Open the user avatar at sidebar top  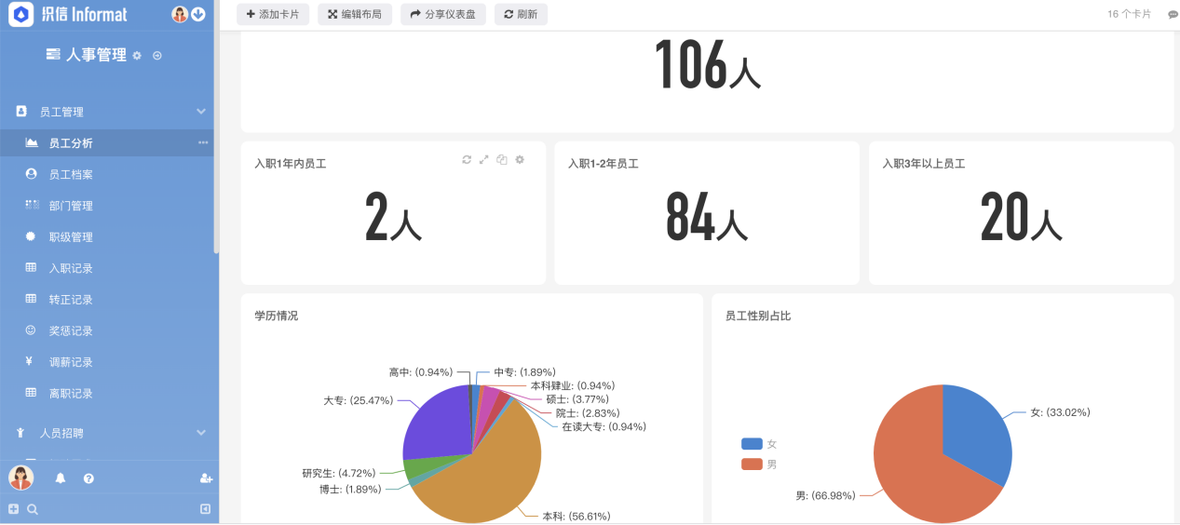click(x=180, y=14)
